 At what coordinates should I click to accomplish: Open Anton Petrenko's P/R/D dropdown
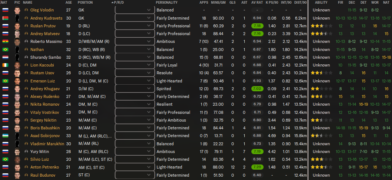pos(135,167)
